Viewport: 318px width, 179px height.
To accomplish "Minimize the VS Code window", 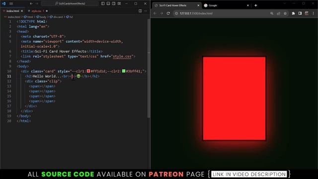I will click(x=126, y=3).
